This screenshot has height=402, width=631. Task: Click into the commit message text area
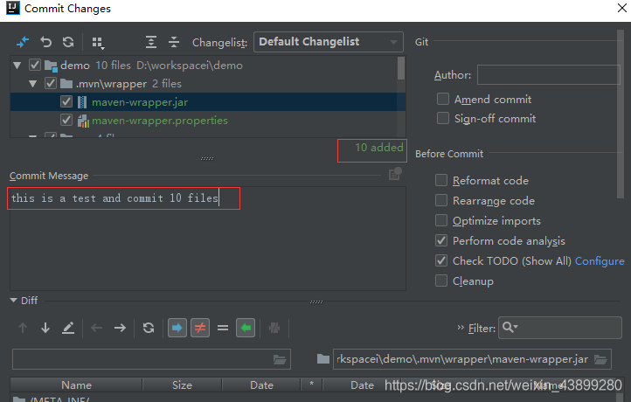pos(208,239)
